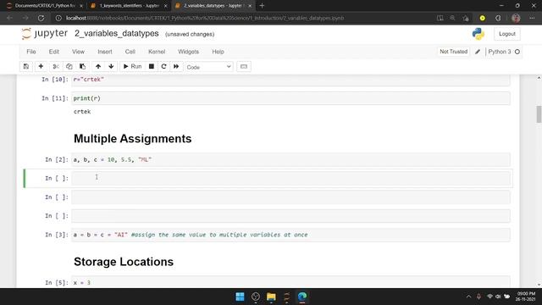Select the second empty code cell
Image resolution: width=542 pixels, height=305 pixels.
click(x=290, y=197)
